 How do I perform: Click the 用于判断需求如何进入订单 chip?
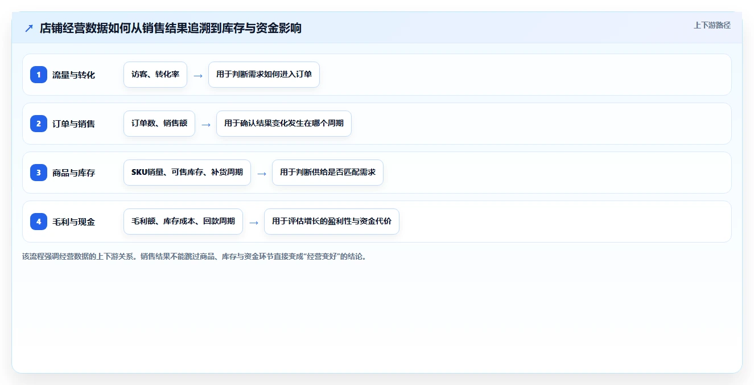tap(264, 75)
